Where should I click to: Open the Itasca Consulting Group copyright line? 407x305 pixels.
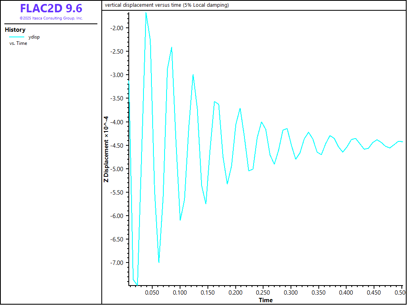pos(51,18)
